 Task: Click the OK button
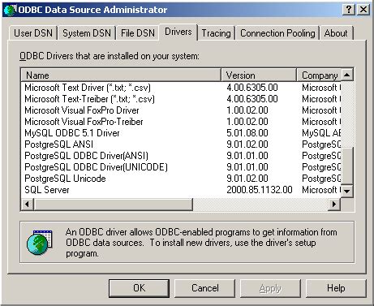tap(139, 288)
